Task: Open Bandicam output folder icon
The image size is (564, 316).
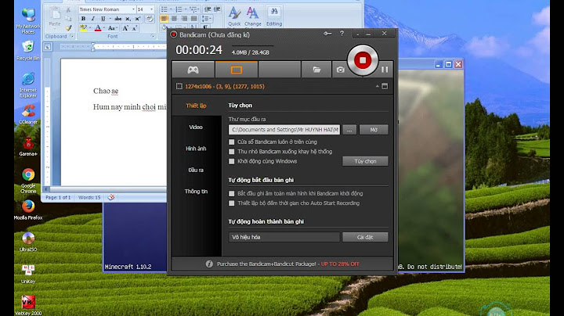Action: click(316, 70)
